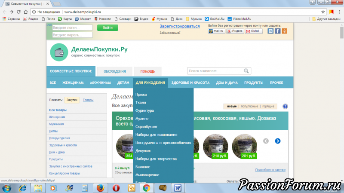Show Товары view toggle
Viewport: 344px width, 193px height.
point(88,100)
